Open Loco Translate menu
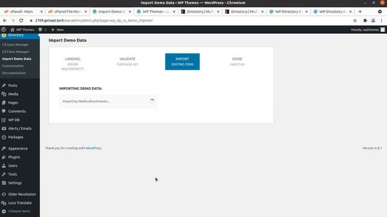Image resolution: width=387 pixels, height=217 pixels. click(x=20, y=203)
